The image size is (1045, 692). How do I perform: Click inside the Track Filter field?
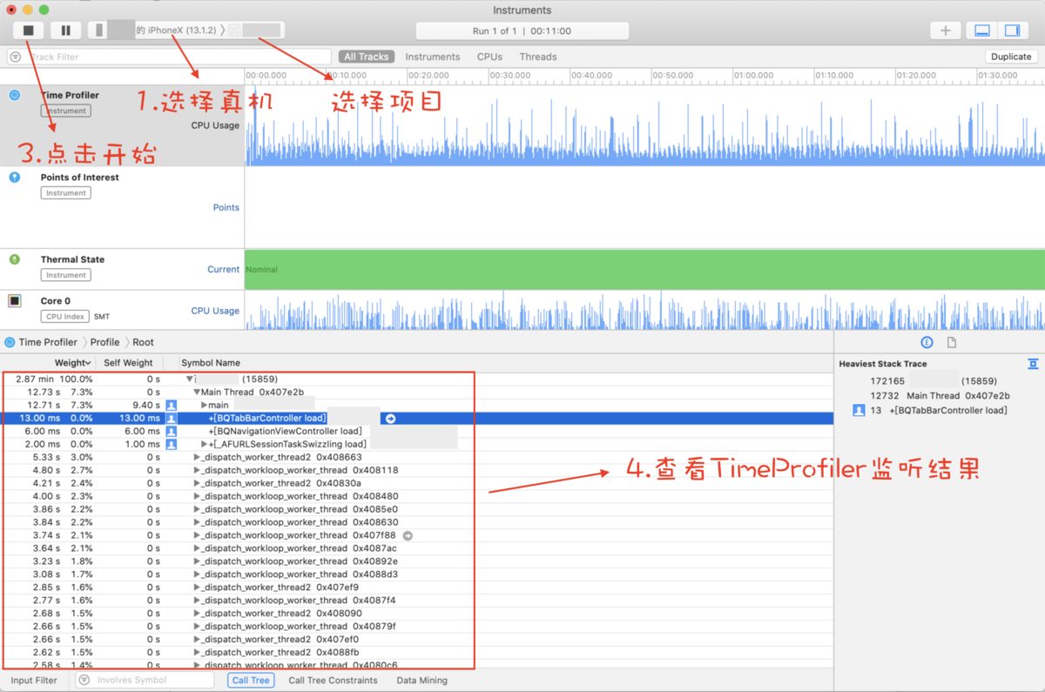tap(131, 56)
